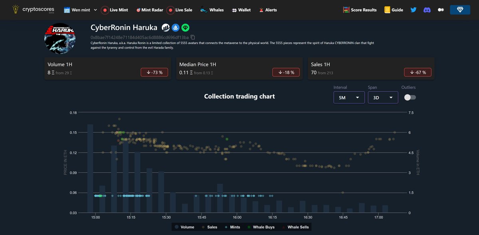
Task: Click the yellow Guide book icon
Action: (x=387, y=10)
